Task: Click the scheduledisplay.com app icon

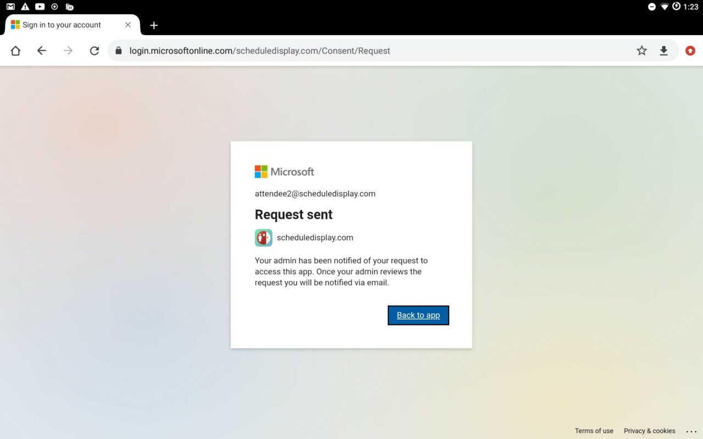Action: pos(264,238)
